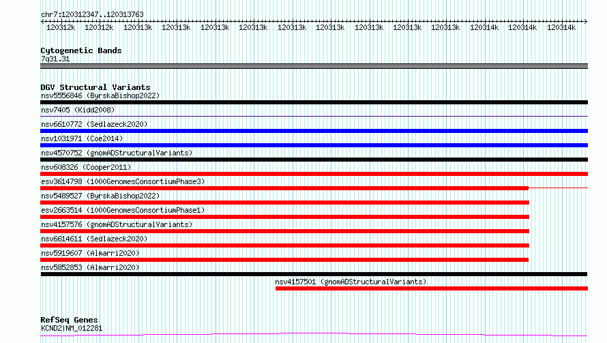
Task: Select nsv5852853 (Almarri2020) label
Action: pyautogui.click(x=90, y=267)
